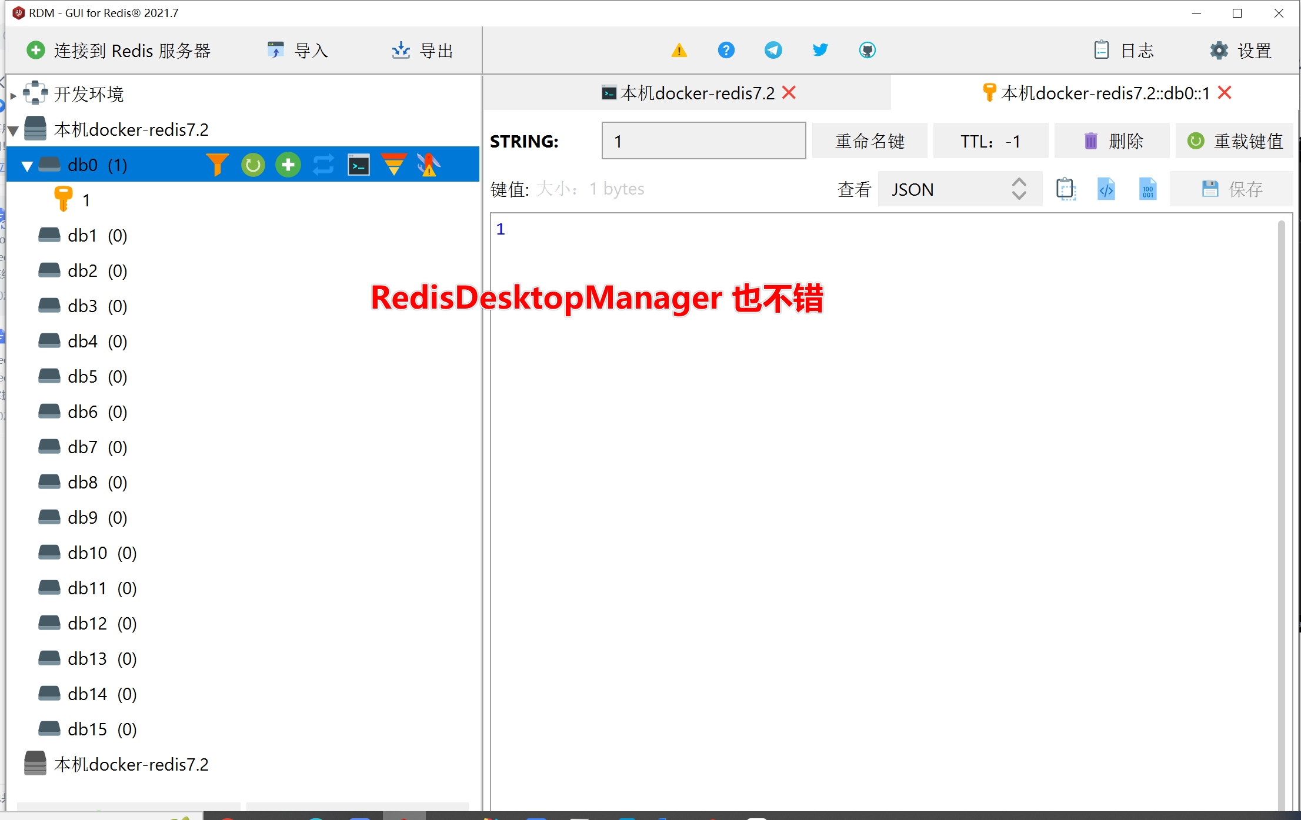Viewport: 1301px width, 820px height.
Task: Copy key value to clipboard
Action: click(1066, 189)
